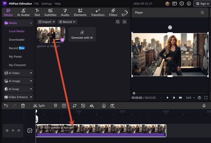Image resolution: width=211 pixels, height=143 pixels.
Task: Toggle the checkmark on the media thumbnail
Action: click(x=62, y=40)
